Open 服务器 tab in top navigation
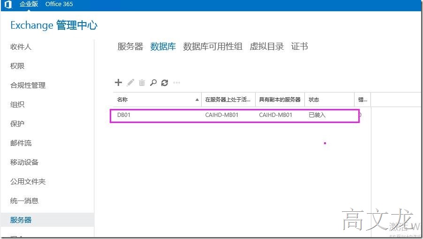This screenshot has height=239, width=423. (130, 46)
